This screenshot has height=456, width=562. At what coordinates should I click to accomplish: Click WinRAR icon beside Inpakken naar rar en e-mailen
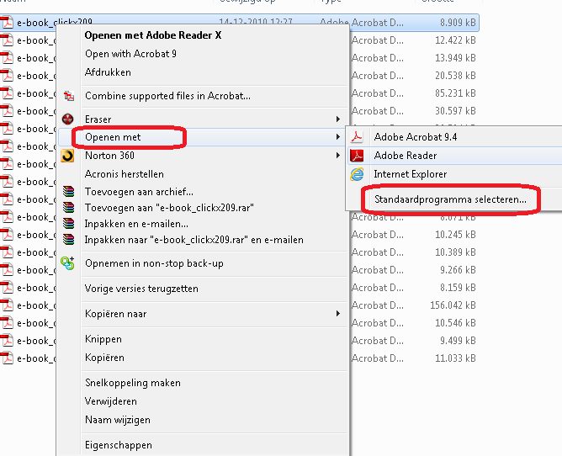(68, 240)
